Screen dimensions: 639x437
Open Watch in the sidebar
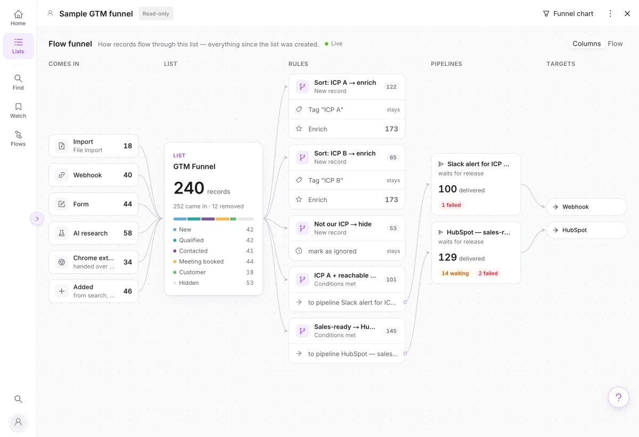pos(18,111)
